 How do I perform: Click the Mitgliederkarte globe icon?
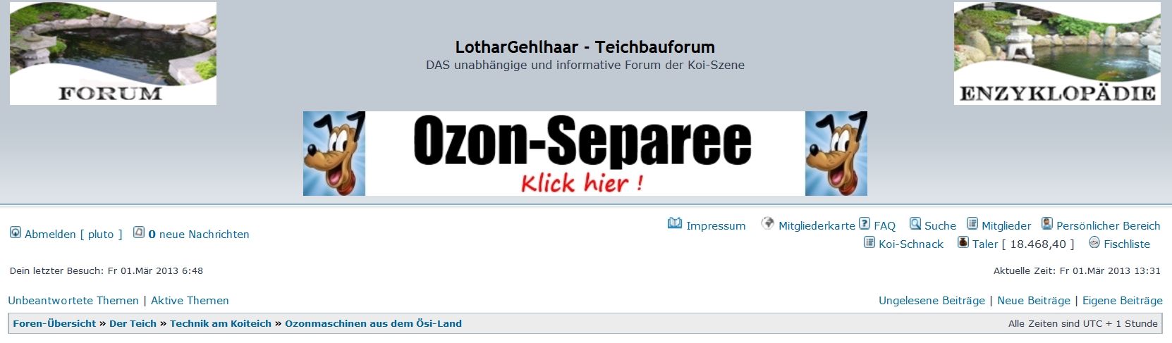click(x=768, y=224)
